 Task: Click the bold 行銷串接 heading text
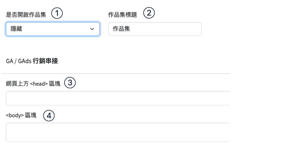(45, 61)
